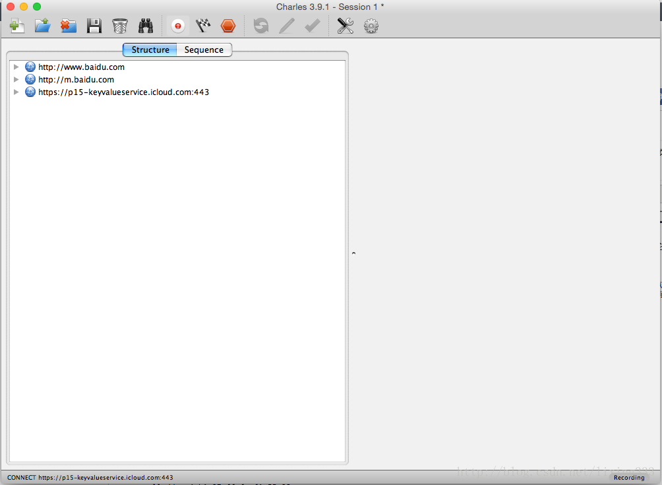Expand the p15-keyvalueservice.icloud.com node
662x485 pixels.
coord(16,92)
